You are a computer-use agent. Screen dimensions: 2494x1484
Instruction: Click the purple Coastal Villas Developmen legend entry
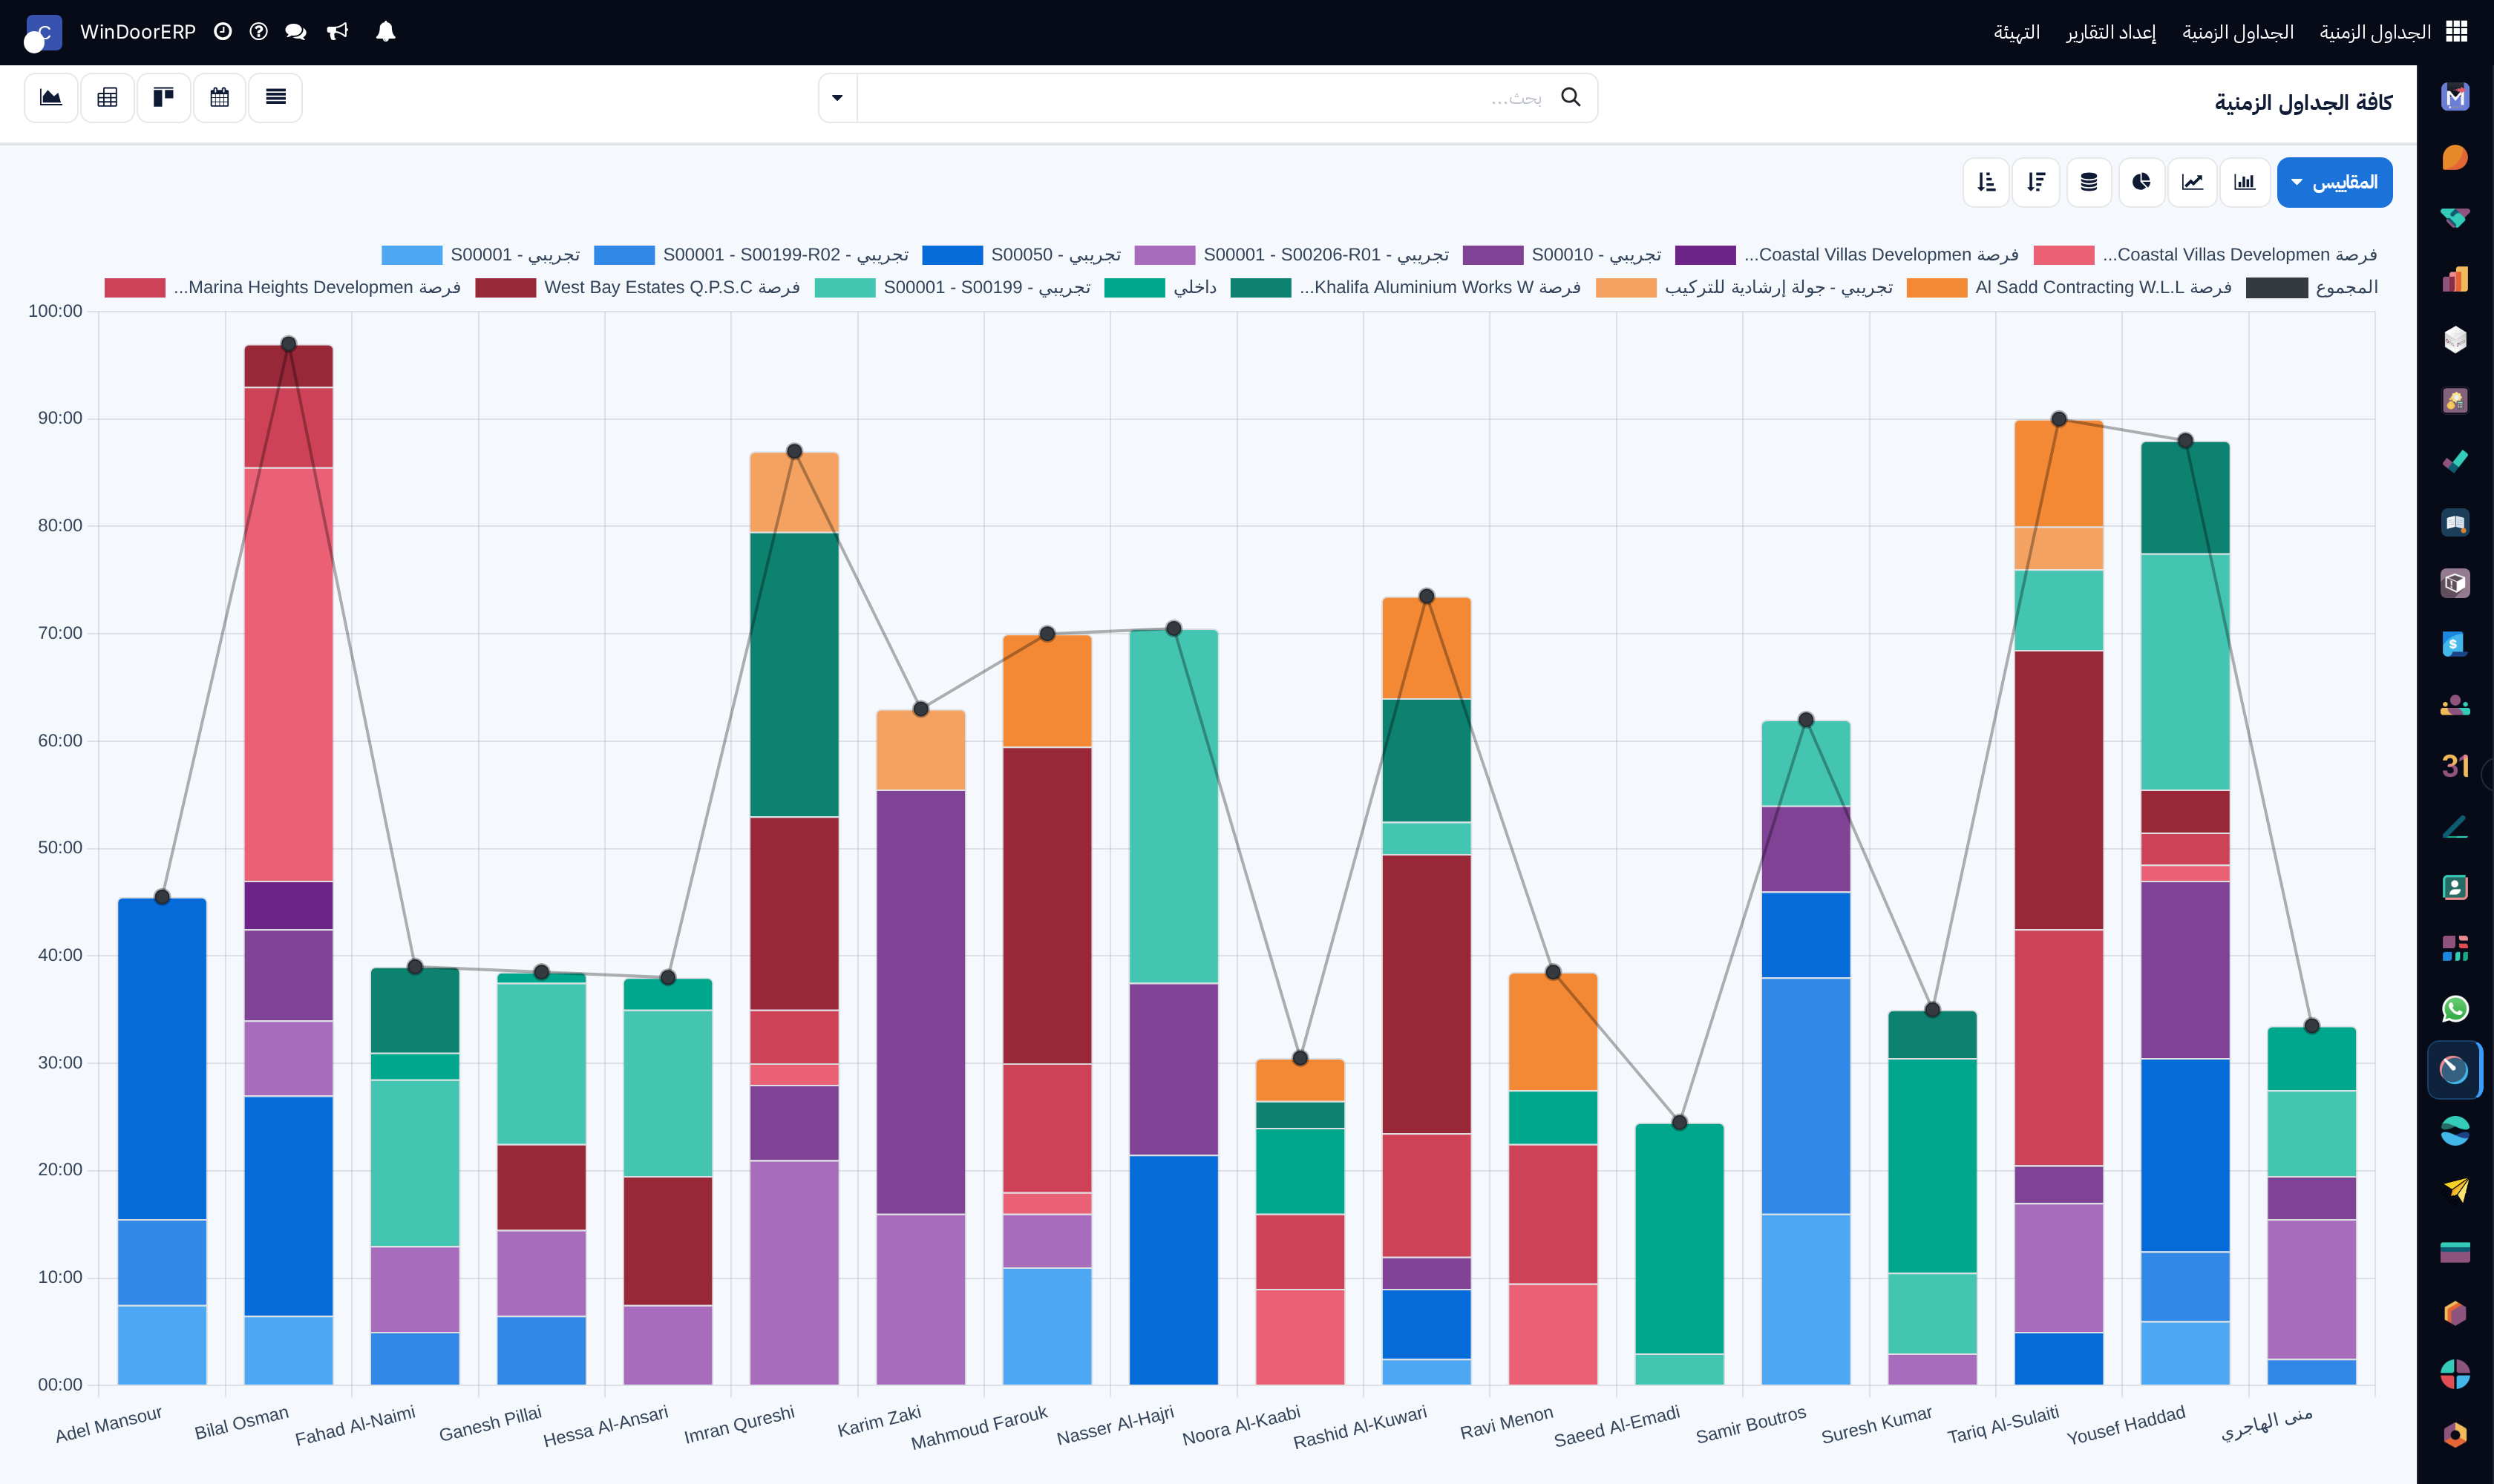[x=1846, y=255]
